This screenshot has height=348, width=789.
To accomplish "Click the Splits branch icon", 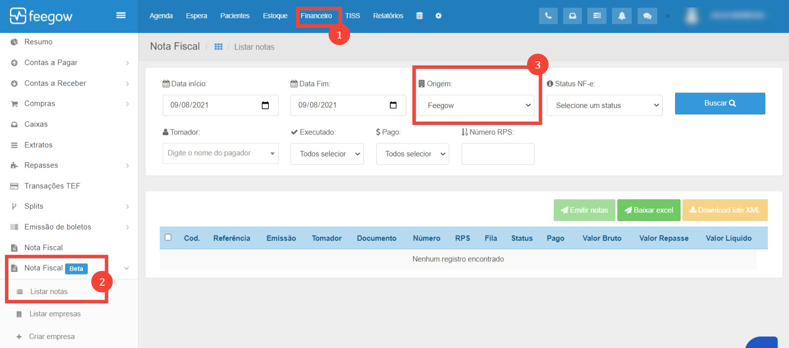I will [14, 206].
